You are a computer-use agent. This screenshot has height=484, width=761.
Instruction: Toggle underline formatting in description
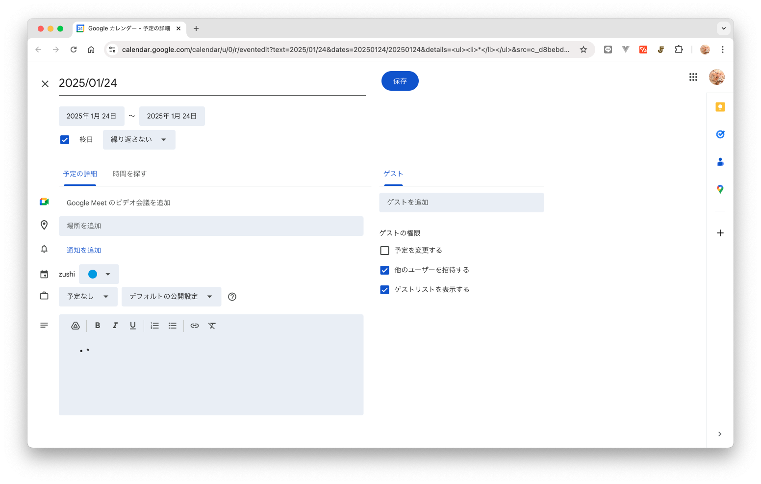pos(133,326)
